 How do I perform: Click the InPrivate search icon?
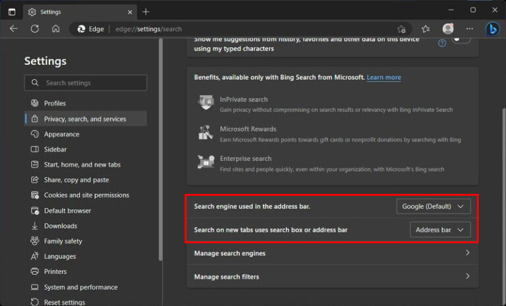click(206, 102)
